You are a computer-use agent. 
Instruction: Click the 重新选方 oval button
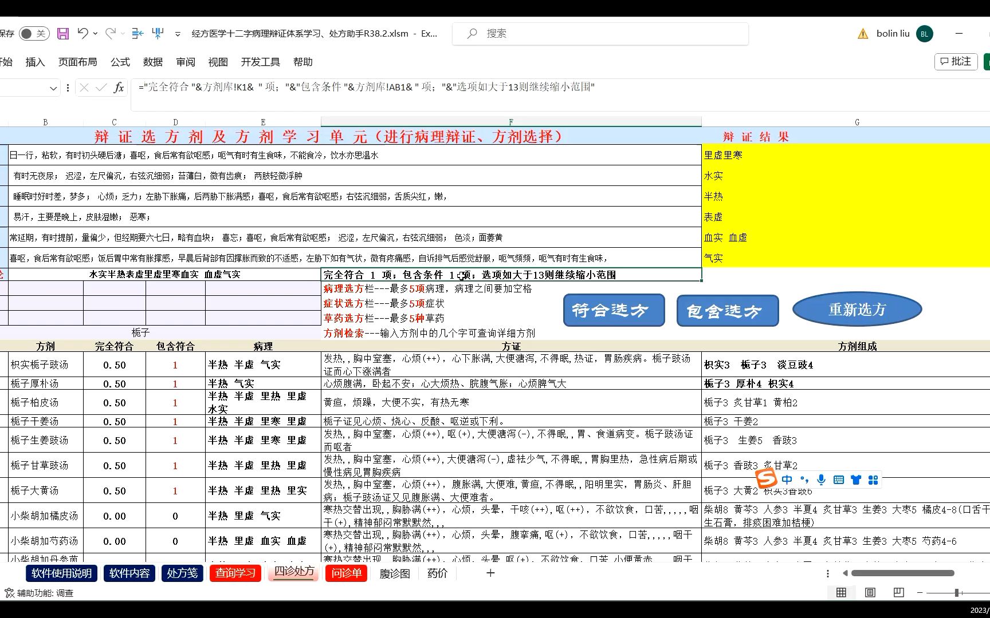pos(857,310)
